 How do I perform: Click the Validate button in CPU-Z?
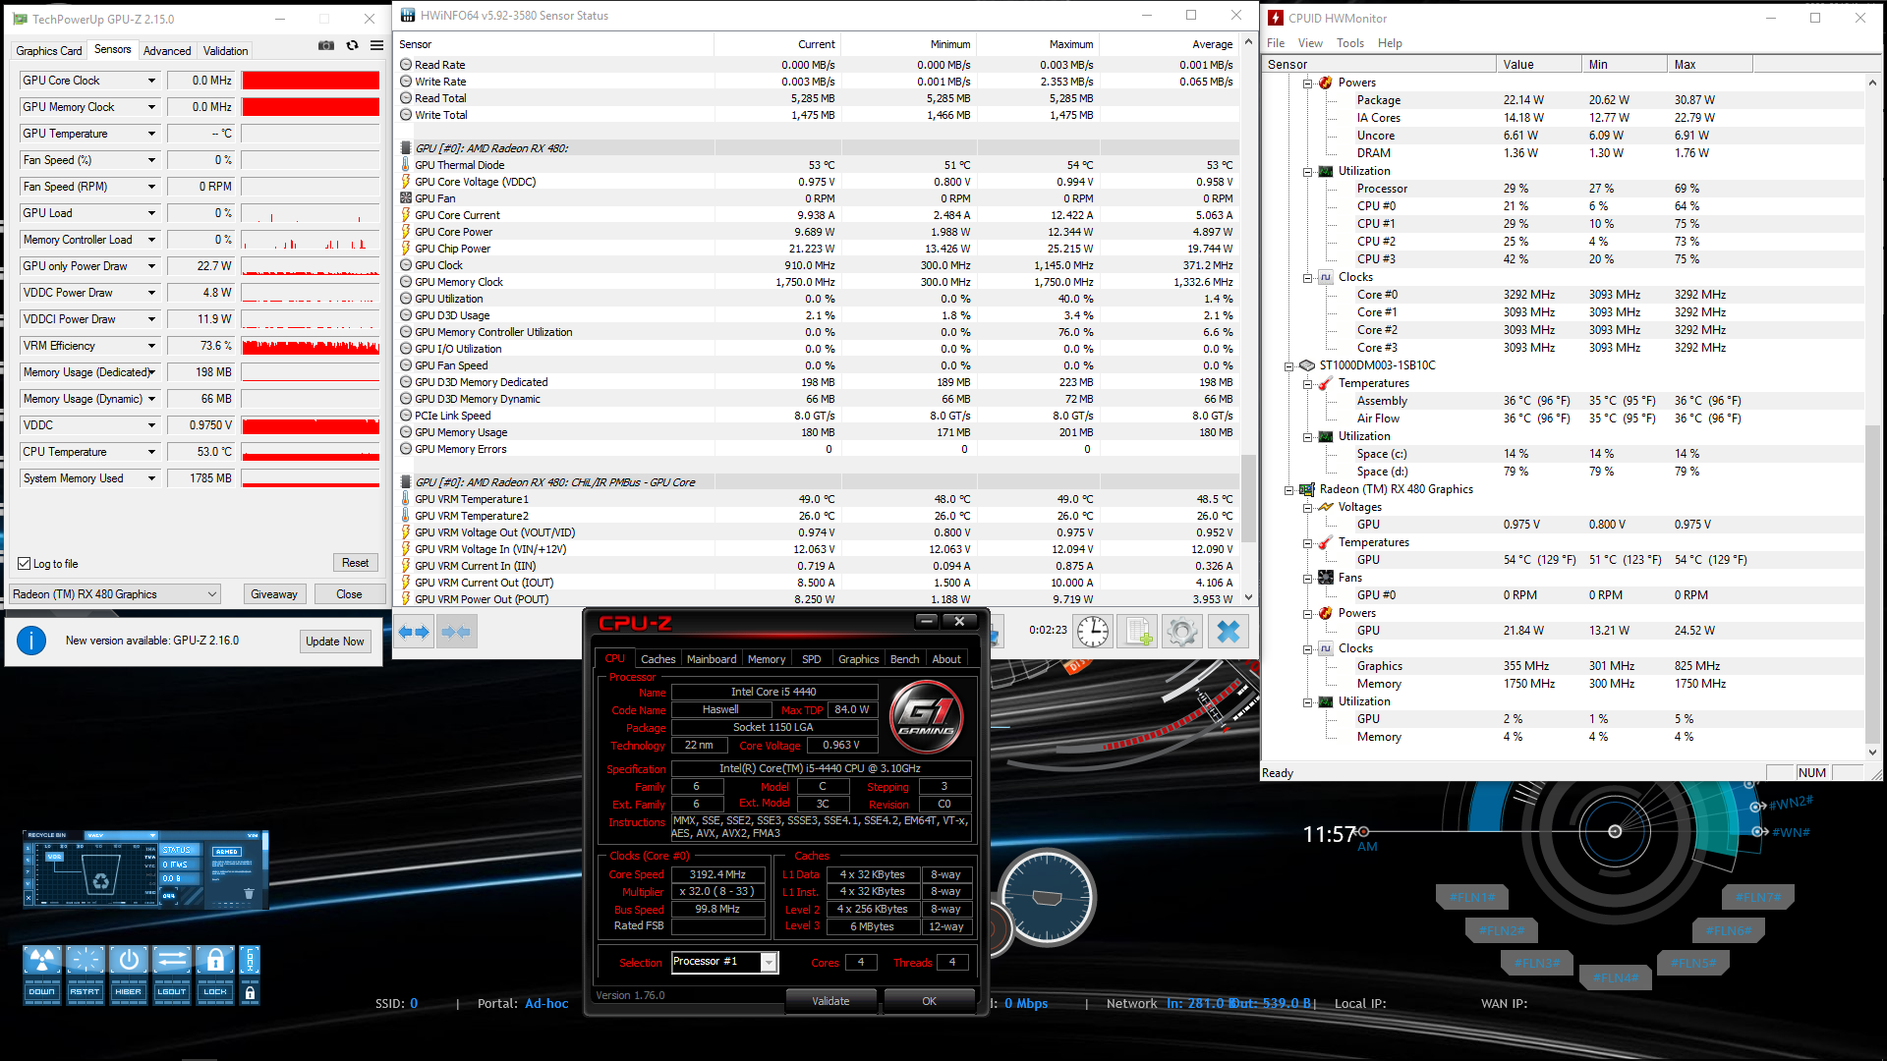pyautogui.click(x=830, y=1001)
